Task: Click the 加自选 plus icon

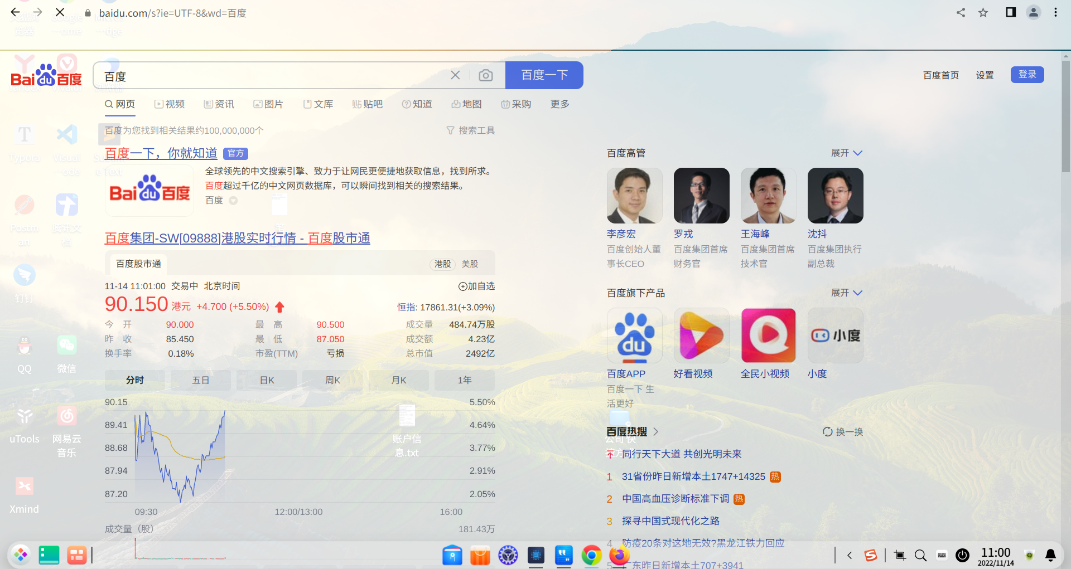Action: [462, 286]
